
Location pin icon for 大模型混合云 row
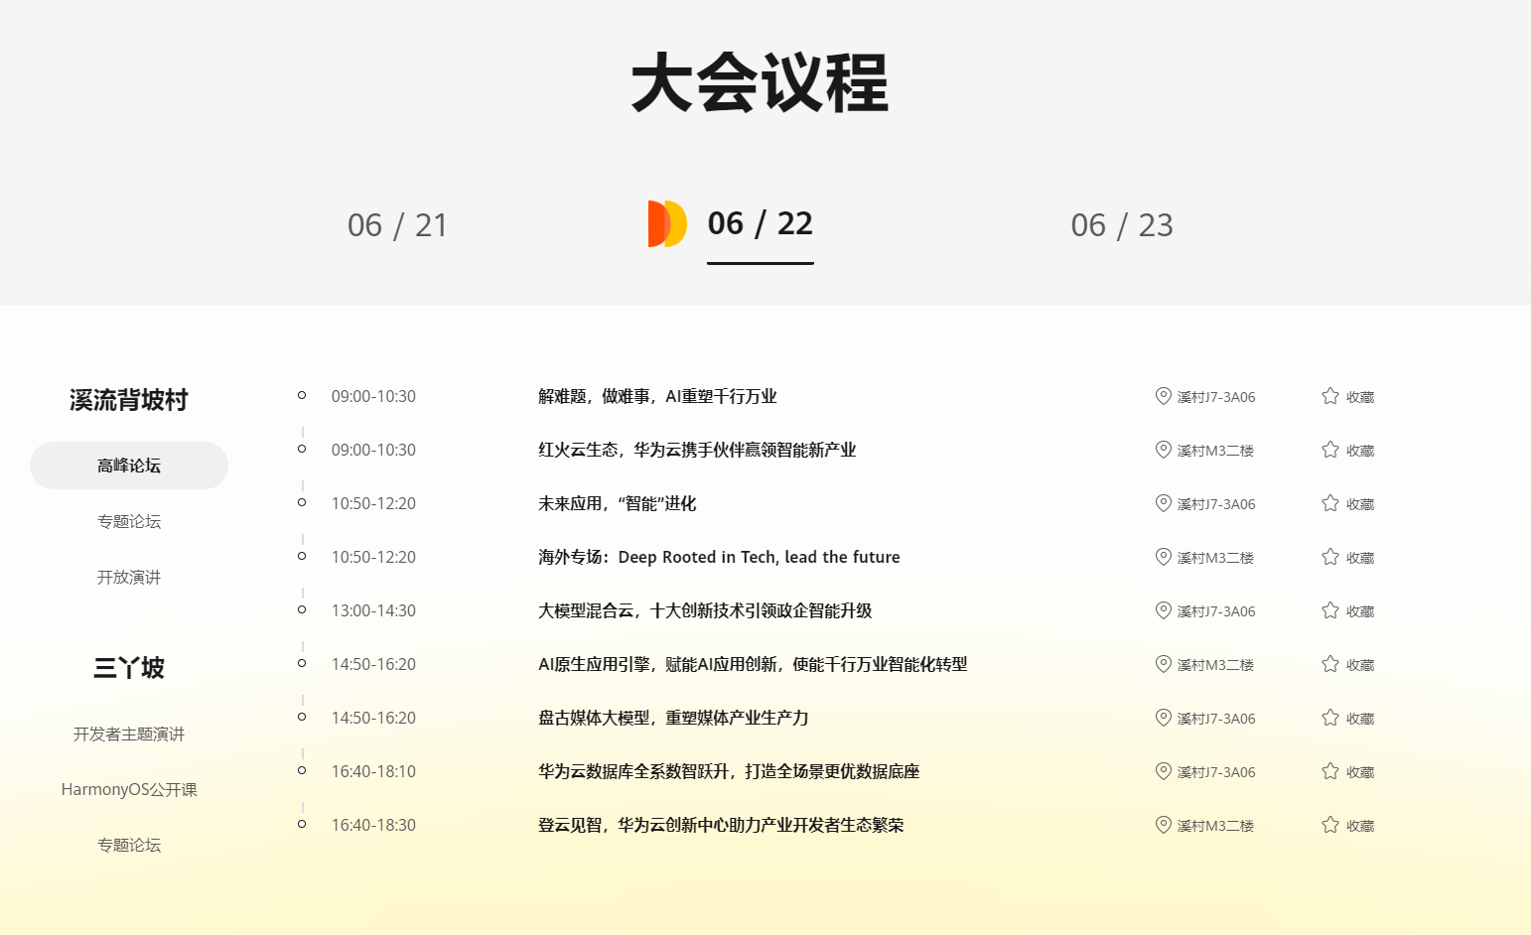click(1164, 610)
